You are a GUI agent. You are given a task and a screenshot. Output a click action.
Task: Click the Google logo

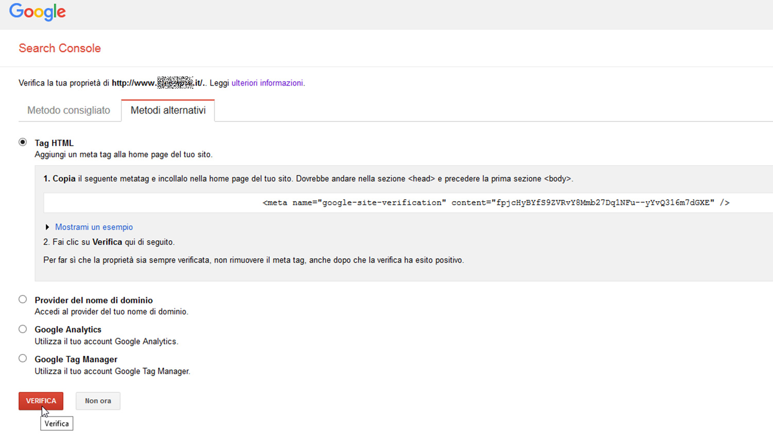(x=38, y=12)
